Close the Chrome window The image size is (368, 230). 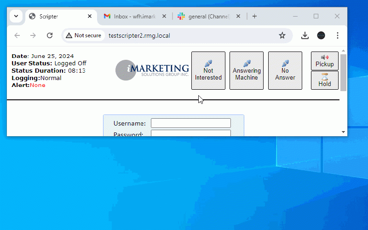click(337, 16)
